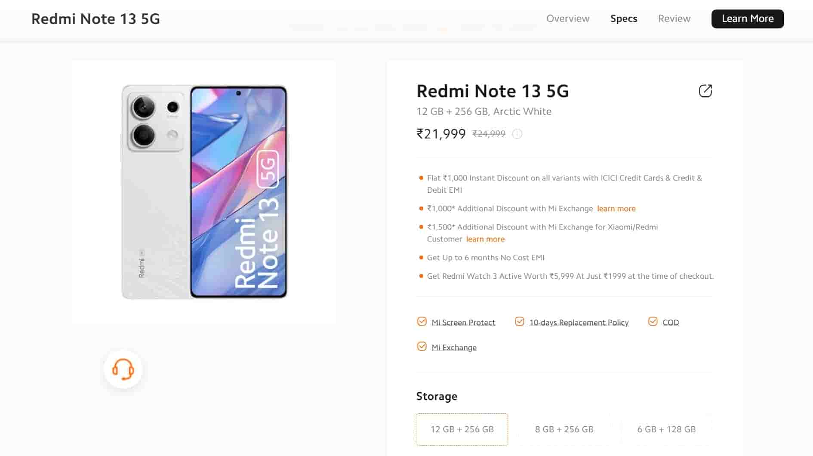Open learn more for Mi Exchange discount

pyautogui.click(x=616, y=208)
